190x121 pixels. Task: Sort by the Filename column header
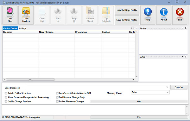tap(21, 32)
